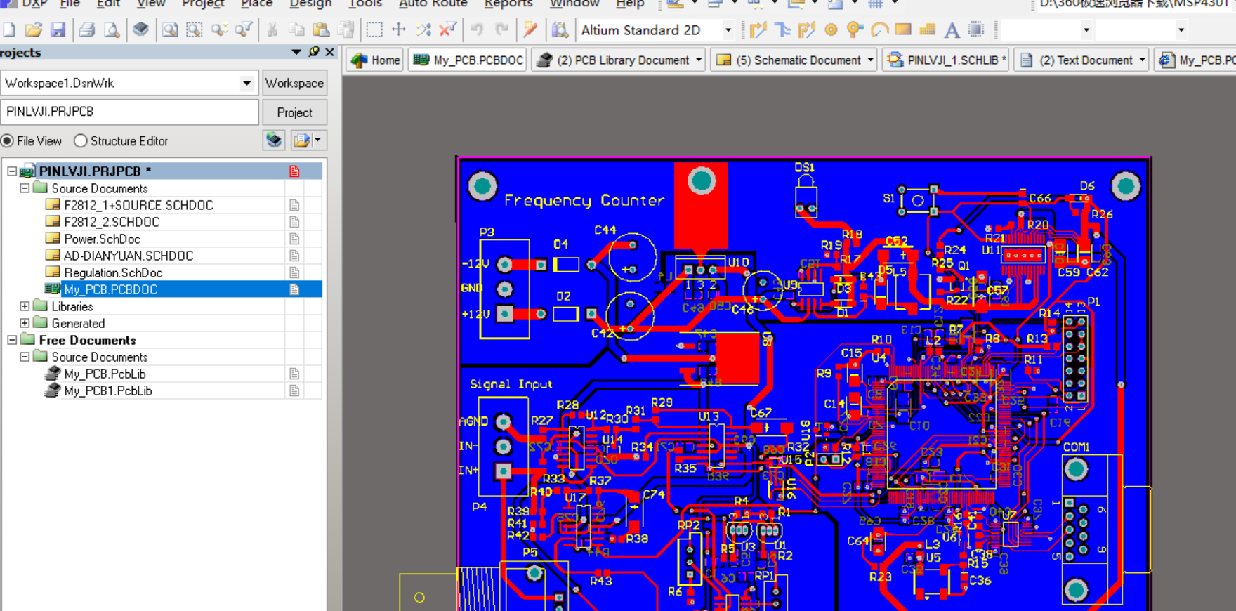Open the Workspace1.DsnWrk dropdown arrow
1236x611 pixels.
[x=246, y=83]
